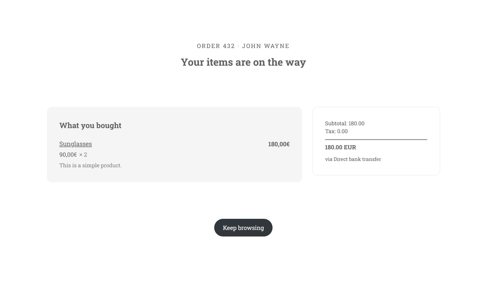Click the 180.00 EUR grand total
Screen dimensions: 487x284
tap(340, 147)
